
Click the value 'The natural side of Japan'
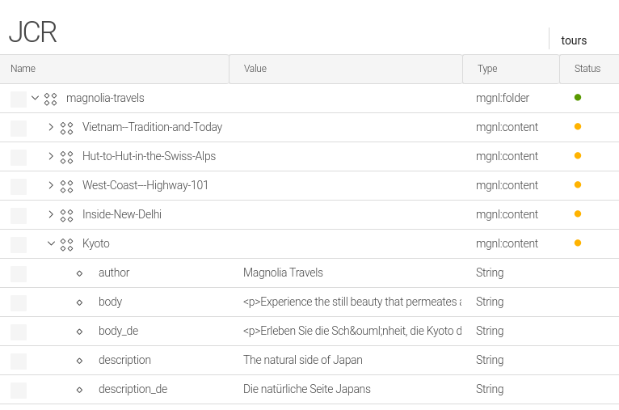(x=303, y=360)
